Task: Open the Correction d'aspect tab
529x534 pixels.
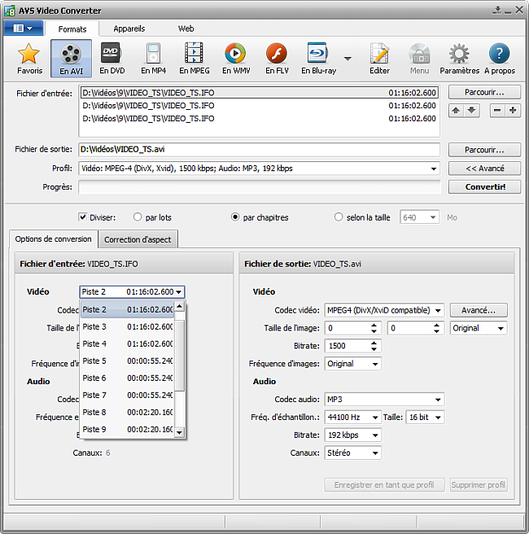Action: point(138,240)
